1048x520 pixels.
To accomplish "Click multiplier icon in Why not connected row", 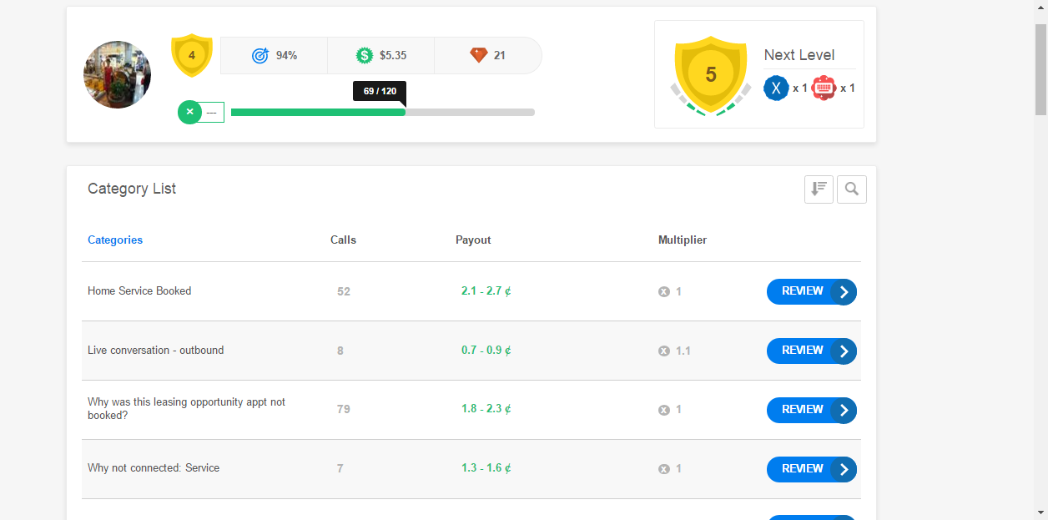I will click(664, 469).
